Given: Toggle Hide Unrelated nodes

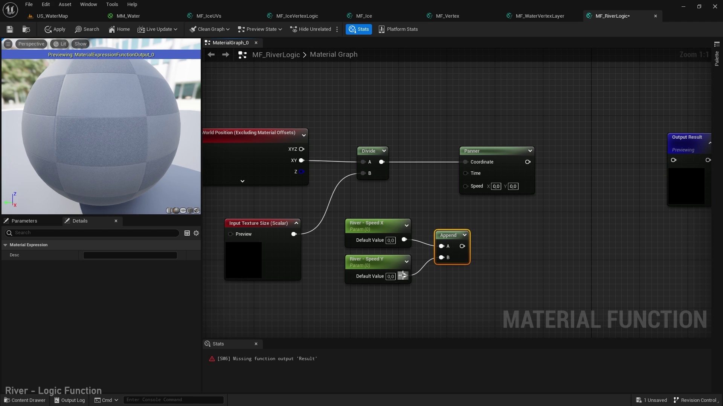Looking at the screenshot, I should tap(311, 29).
